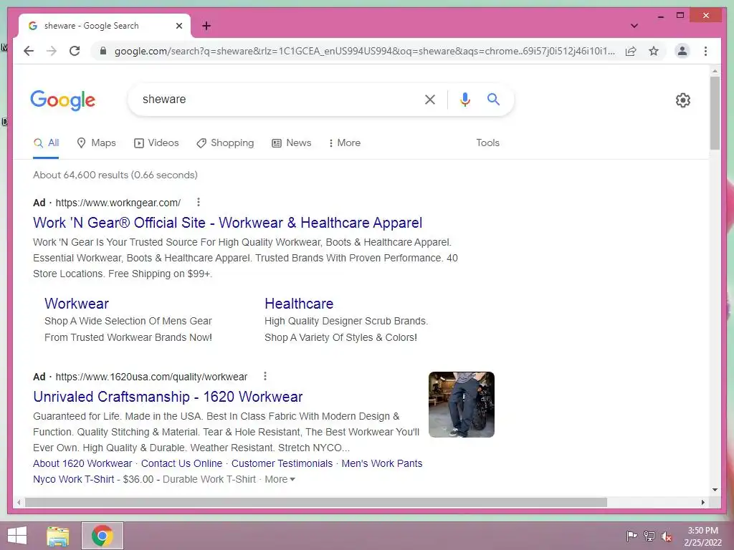
Task: Click the horizontal scrollbar right arrow
Action: (702, 502)
